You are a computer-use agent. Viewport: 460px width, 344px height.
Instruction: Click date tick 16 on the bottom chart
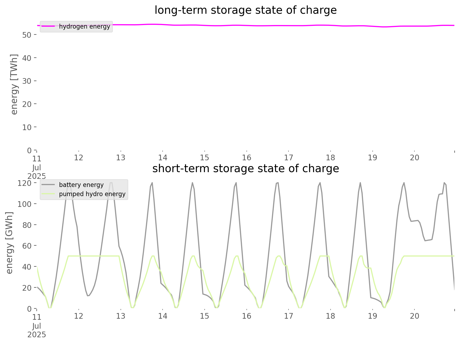246,316
